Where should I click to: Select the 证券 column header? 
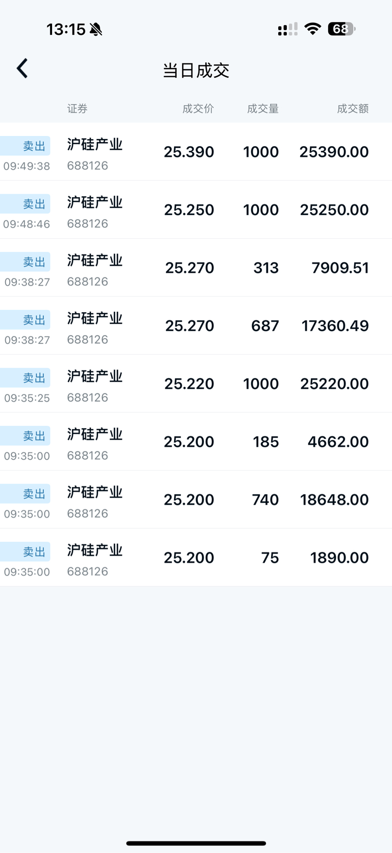point(77,108)
